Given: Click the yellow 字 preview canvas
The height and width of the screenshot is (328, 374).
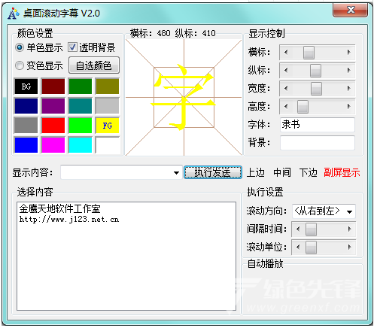Looking at the screenshot, I should point(184,98).
